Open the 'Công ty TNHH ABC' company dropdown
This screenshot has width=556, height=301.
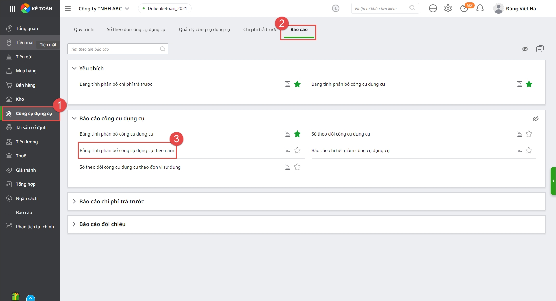(104, 9)
